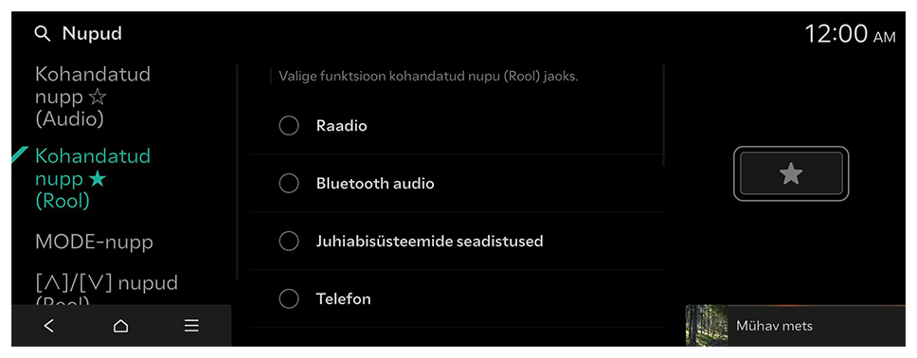Screen dimensions: 917x358
Task: Click the star button preview image
Action: (x=791, y=173)
